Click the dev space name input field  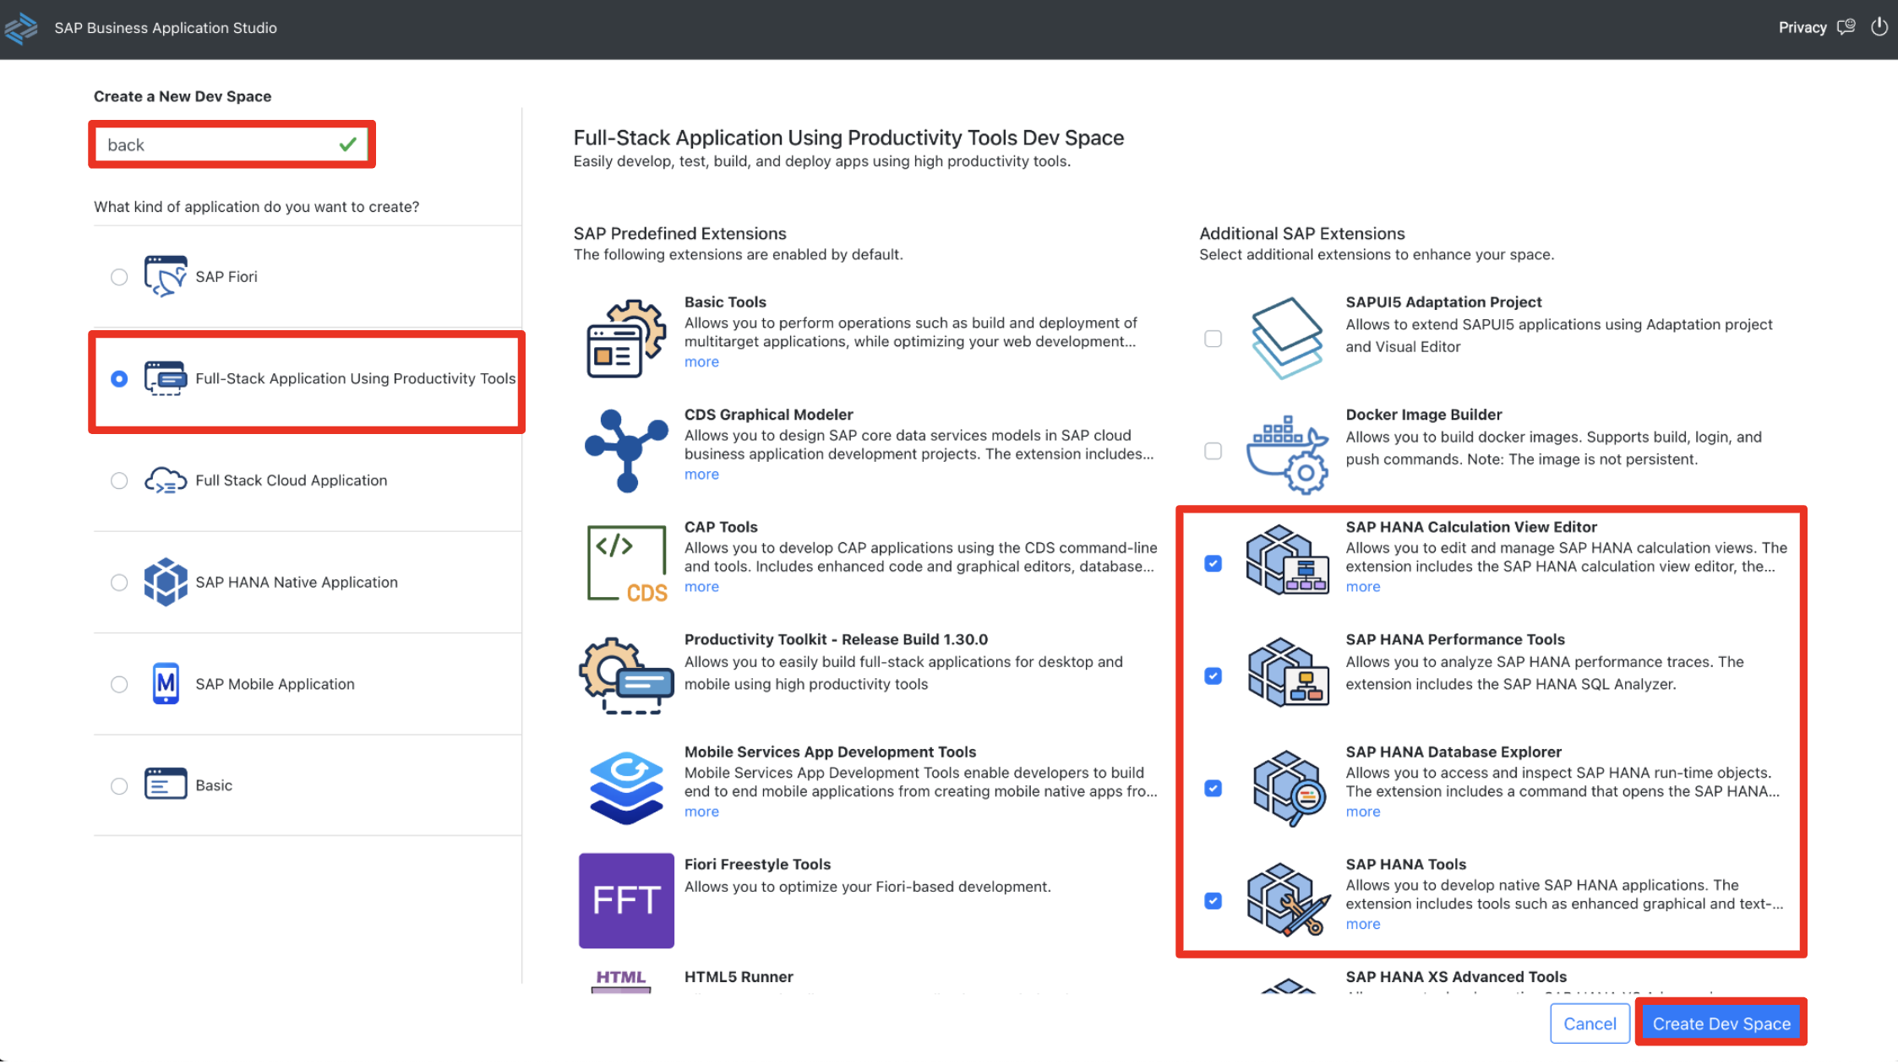[220, 145]
